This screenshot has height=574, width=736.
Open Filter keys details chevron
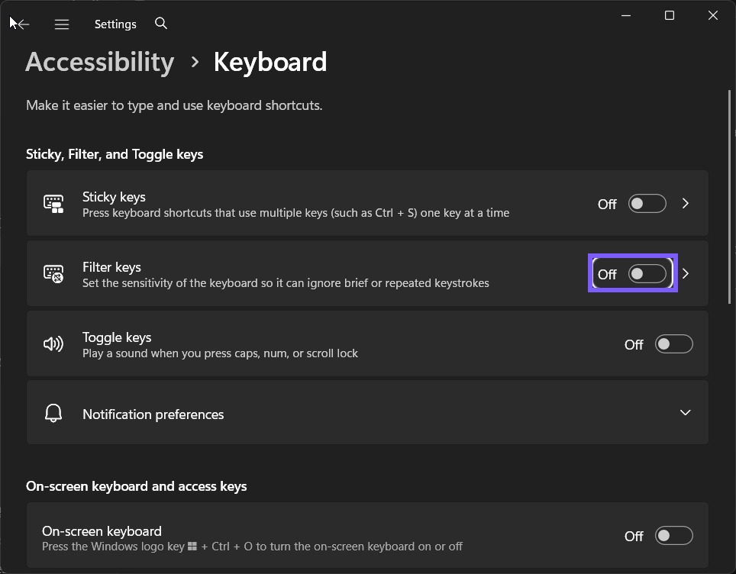click(x=686, y=273)
